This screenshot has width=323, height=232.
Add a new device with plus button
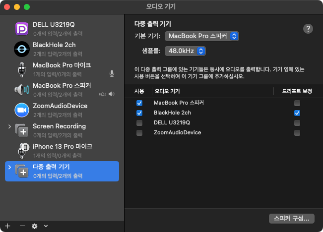[x=7, y=226]
